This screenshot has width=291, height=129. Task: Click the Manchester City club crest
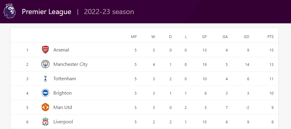(x=45, y=64)
